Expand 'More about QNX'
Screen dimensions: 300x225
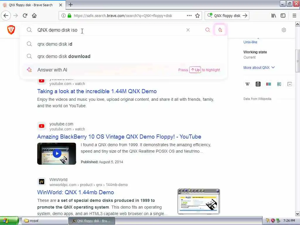[259, 68]
